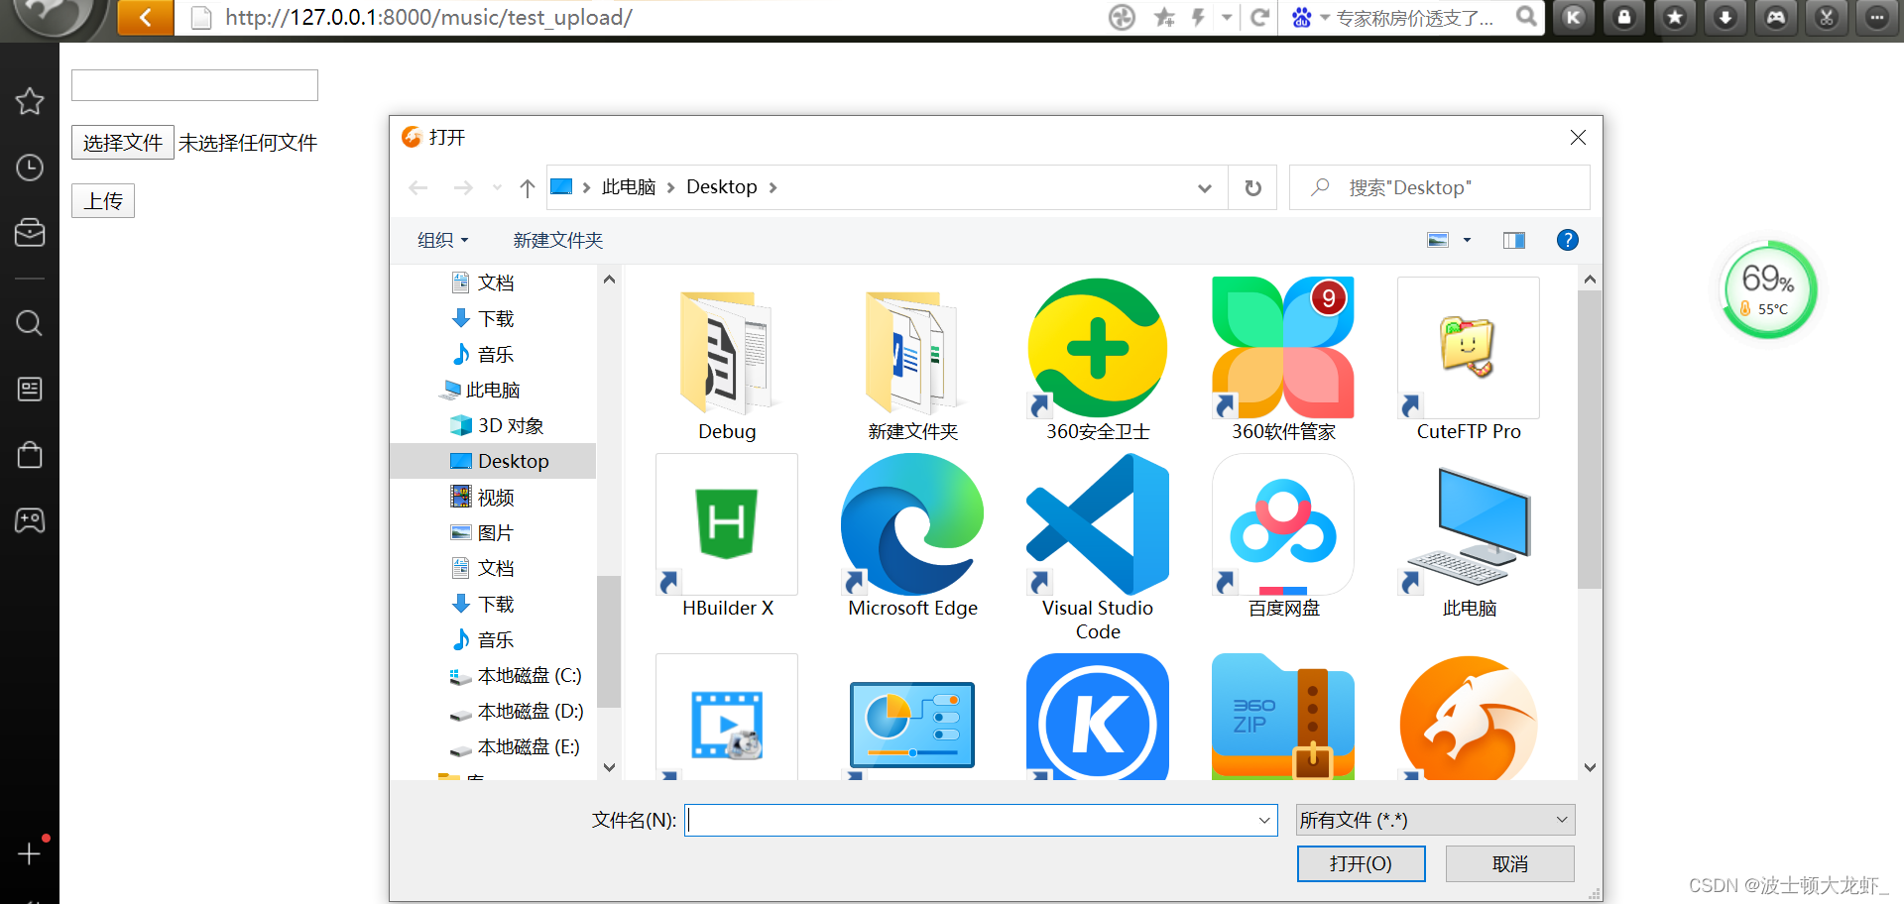Viewport: 1904px width, 904px height.
Task: Select the 新建文件夹 folder icon
Action: 912,354
